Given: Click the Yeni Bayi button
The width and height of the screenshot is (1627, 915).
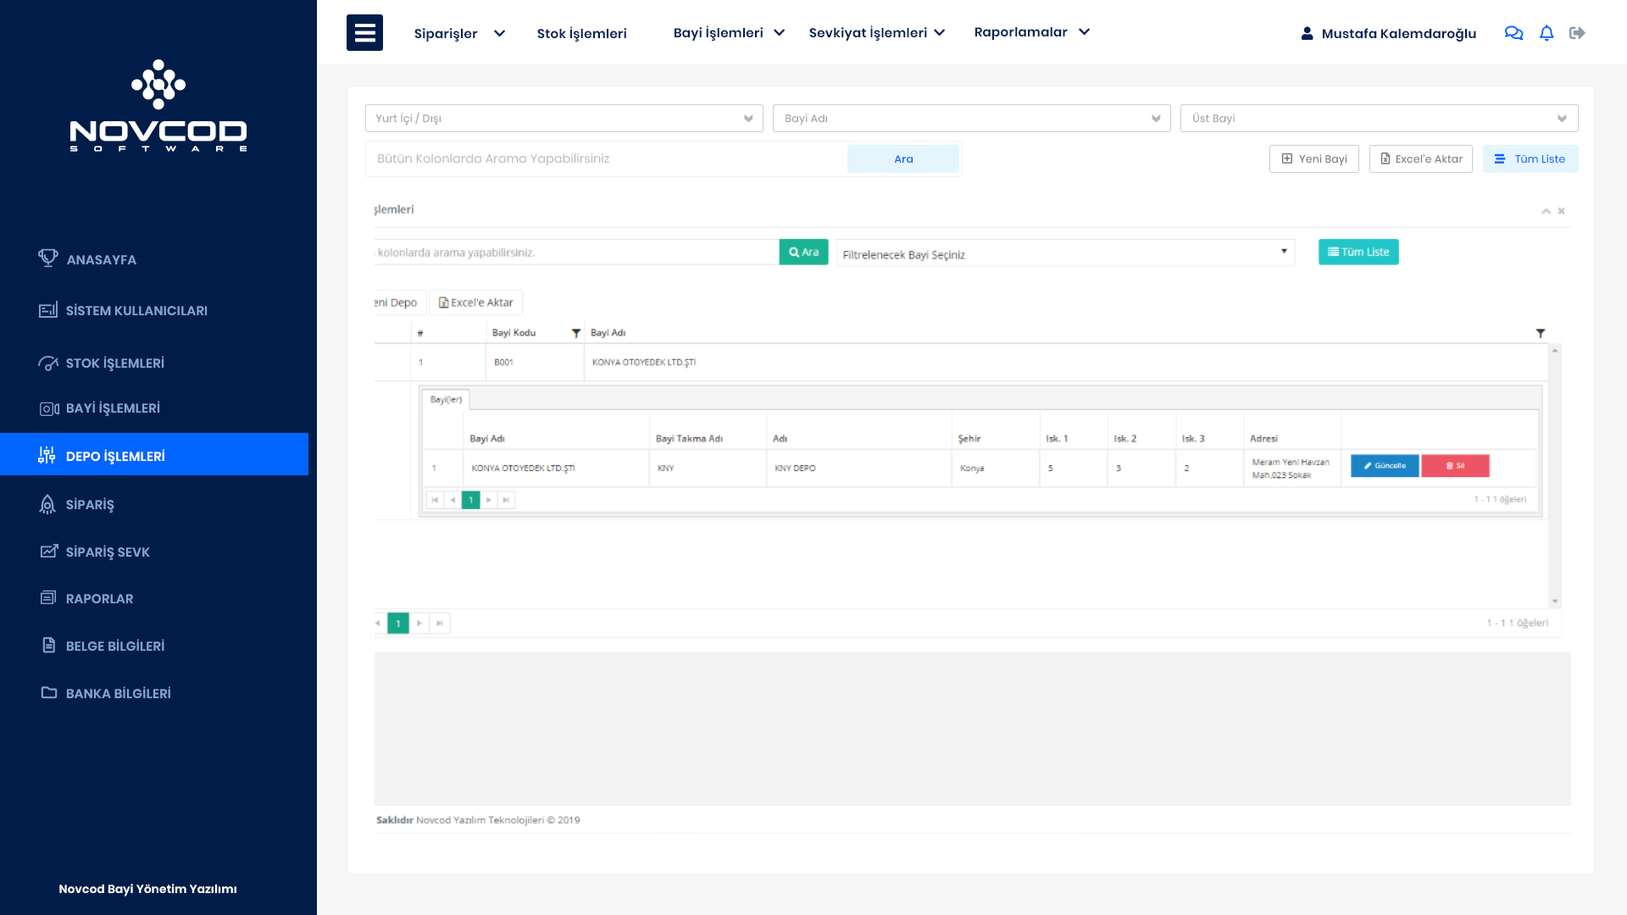Looking at the screenshot, I should coord(1313,159).
